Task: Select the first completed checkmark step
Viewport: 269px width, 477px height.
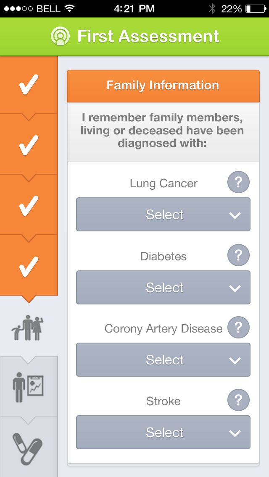Action: pyautogui.click(x=29, y=84)
